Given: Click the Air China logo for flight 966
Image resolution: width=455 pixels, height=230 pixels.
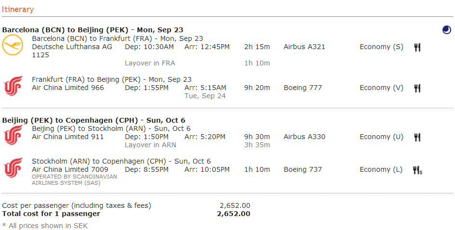Looking at the screenshot, I should (13, 87).
